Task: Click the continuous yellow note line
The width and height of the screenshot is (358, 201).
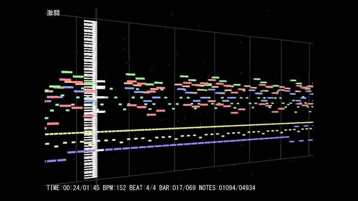Action: pos(179,128)
